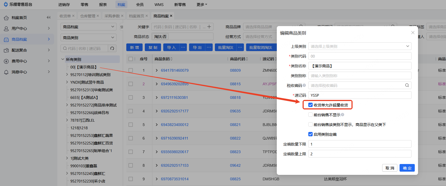Click help icon next to 前台销售不显示
The height and width of the screenshot is (186, 446).
[x=343, y=115]
